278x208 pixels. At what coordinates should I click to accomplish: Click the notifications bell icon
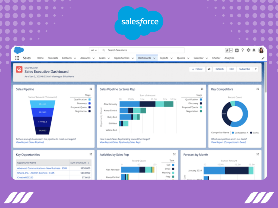click(x=254, y=50)
